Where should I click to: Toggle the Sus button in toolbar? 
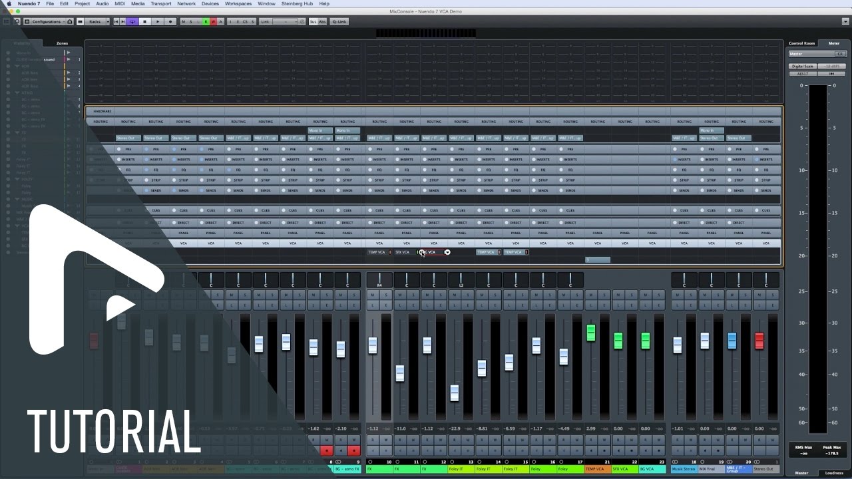[x=314, y=22]
